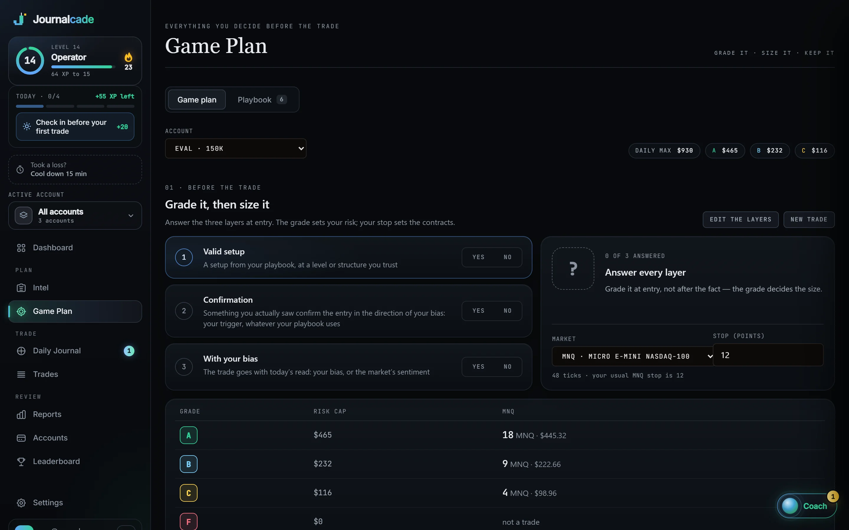Answer NO for Valid setup
Image resolution: width=849 pixels, height=530 pixels.
(508, 257)
